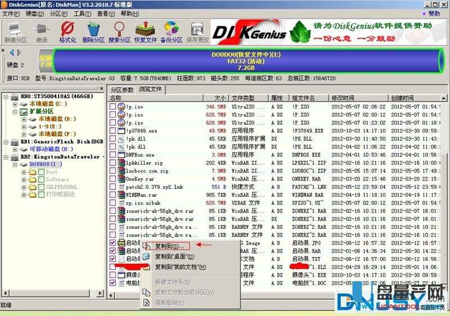The height and width of the screenshot is (316, 450).
Task: Click the 新建分区 (New Partition) toolbar icon
Action: click(15, 31)
